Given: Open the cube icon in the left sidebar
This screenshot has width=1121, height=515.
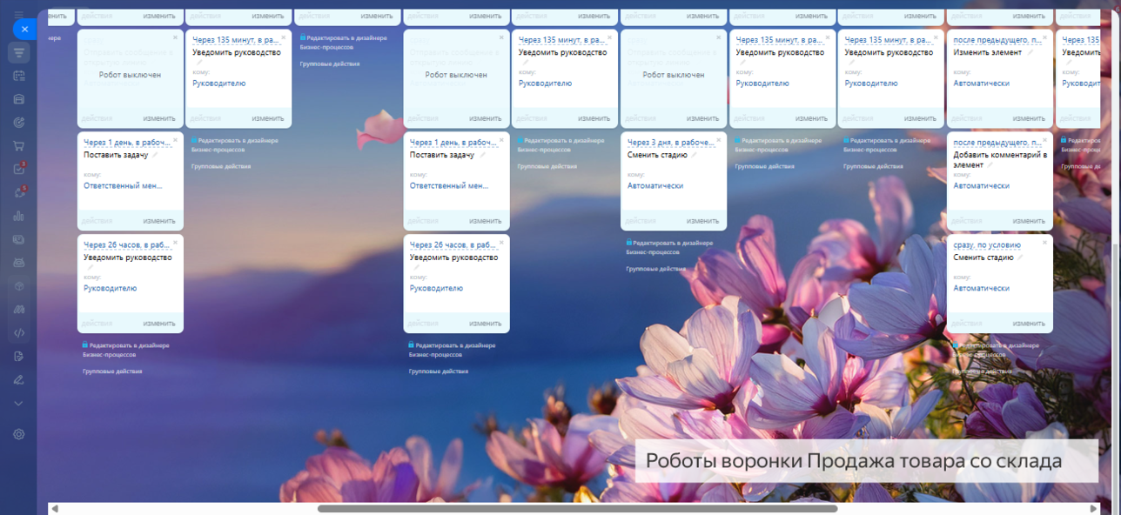Looking at the screenshot, I should [x=19, y=285].
